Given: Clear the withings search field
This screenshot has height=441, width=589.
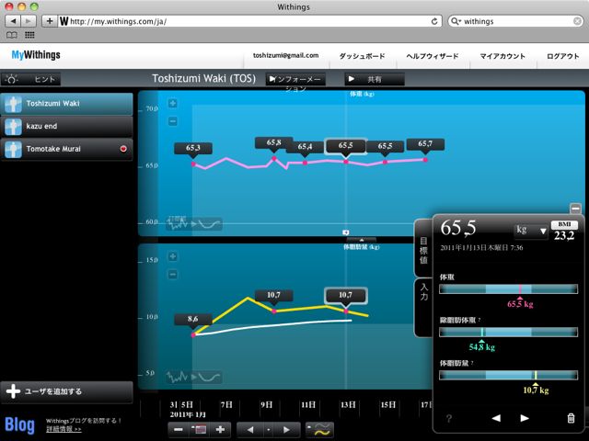Looking at the screenshot, I should [577, 21].
